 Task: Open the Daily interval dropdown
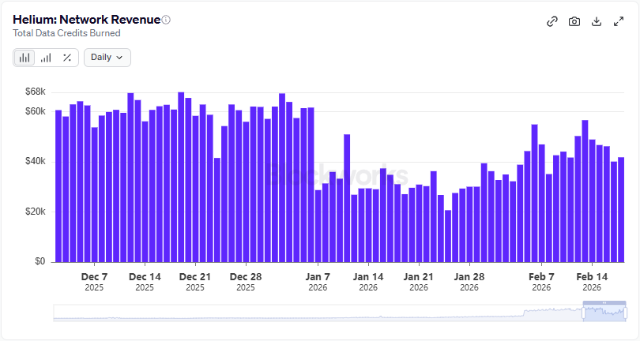[107, 57]
